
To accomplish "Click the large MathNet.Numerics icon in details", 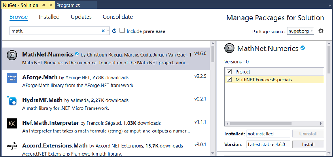I will [230, 48].
